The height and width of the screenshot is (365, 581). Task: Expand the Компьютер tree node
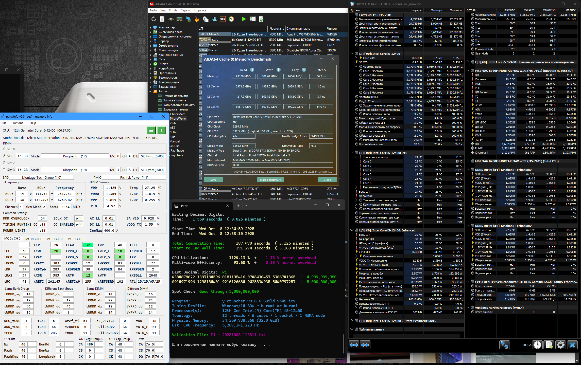[x=150, y=27]
